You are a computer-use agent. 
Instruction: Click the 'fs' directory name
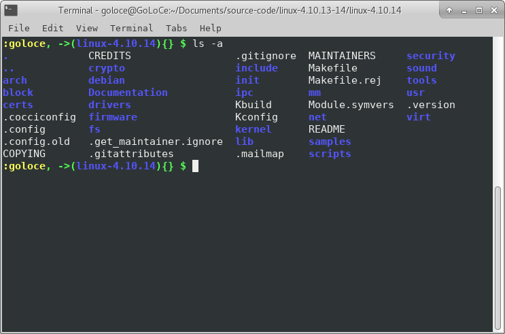click(x=94, y=129)
